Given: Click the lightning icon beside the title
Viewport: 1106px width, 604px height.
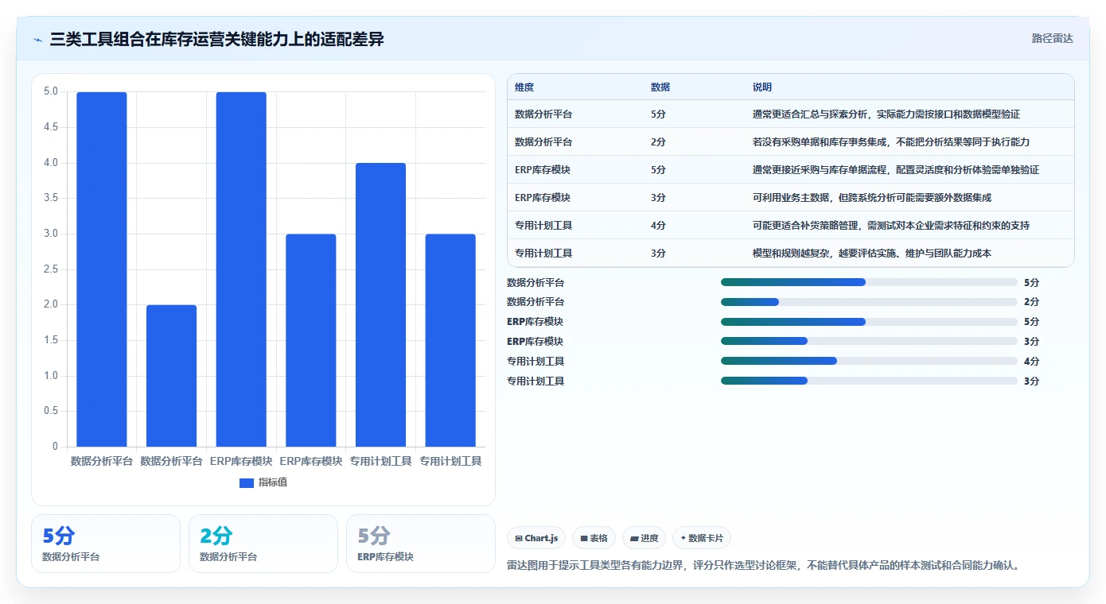Looking at the screenshot, I should [x=38, y=39].
